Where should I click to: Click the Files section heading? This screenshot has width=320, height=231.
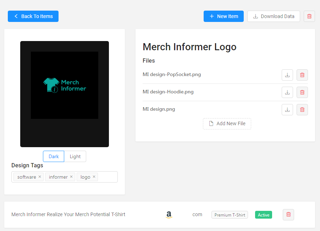click(x=149, y=60)
